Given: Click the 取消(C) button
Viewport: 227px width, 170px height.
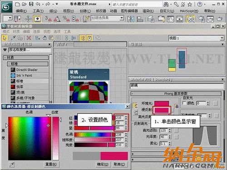Looking at the screenshot, I should (x=119, y=164).
